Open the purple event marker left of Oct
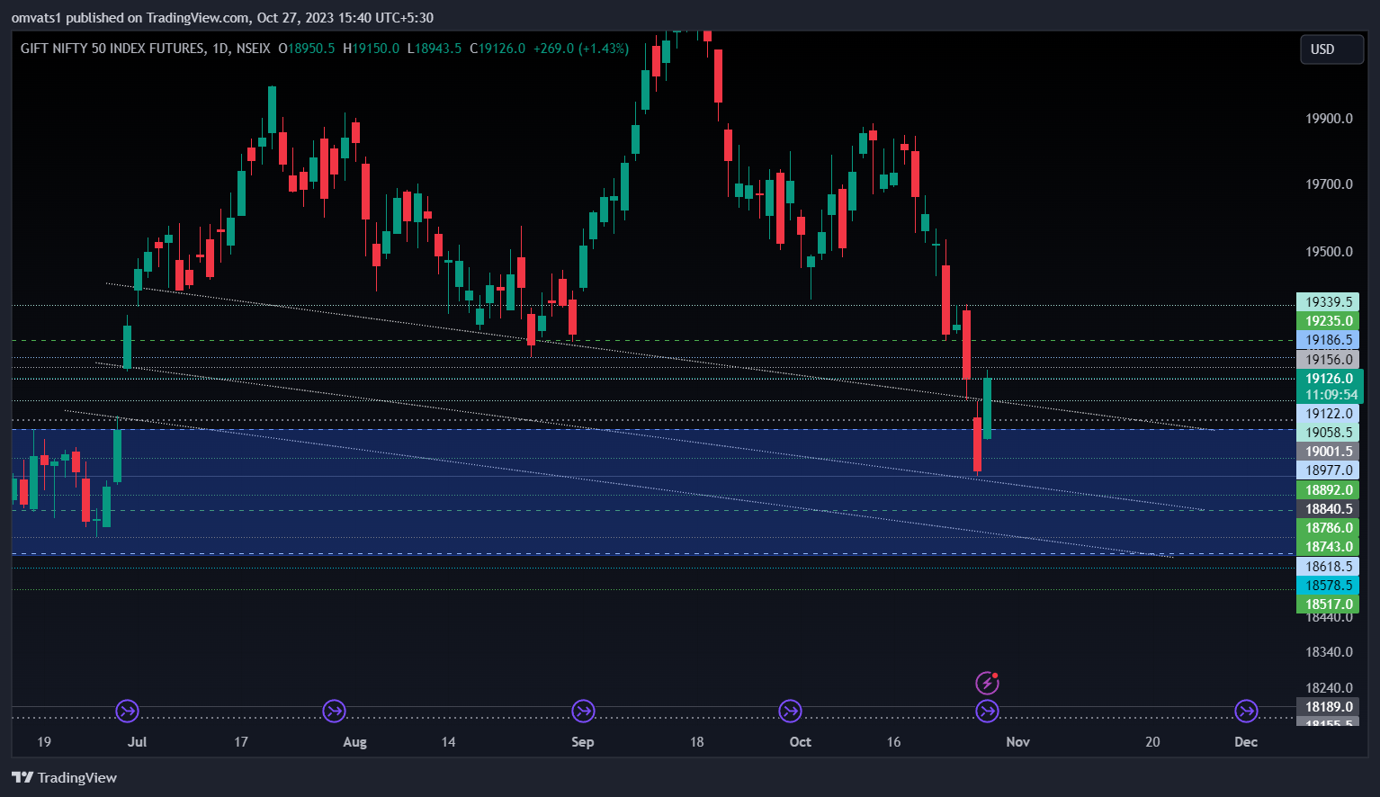The image size is (1380, 797). coord(790,712)
